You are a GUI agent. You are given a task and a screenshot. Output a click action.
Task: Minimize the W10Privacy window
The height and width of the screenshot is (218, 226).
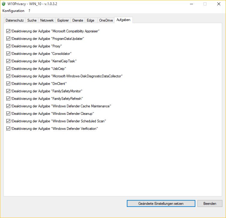point(191,4)
